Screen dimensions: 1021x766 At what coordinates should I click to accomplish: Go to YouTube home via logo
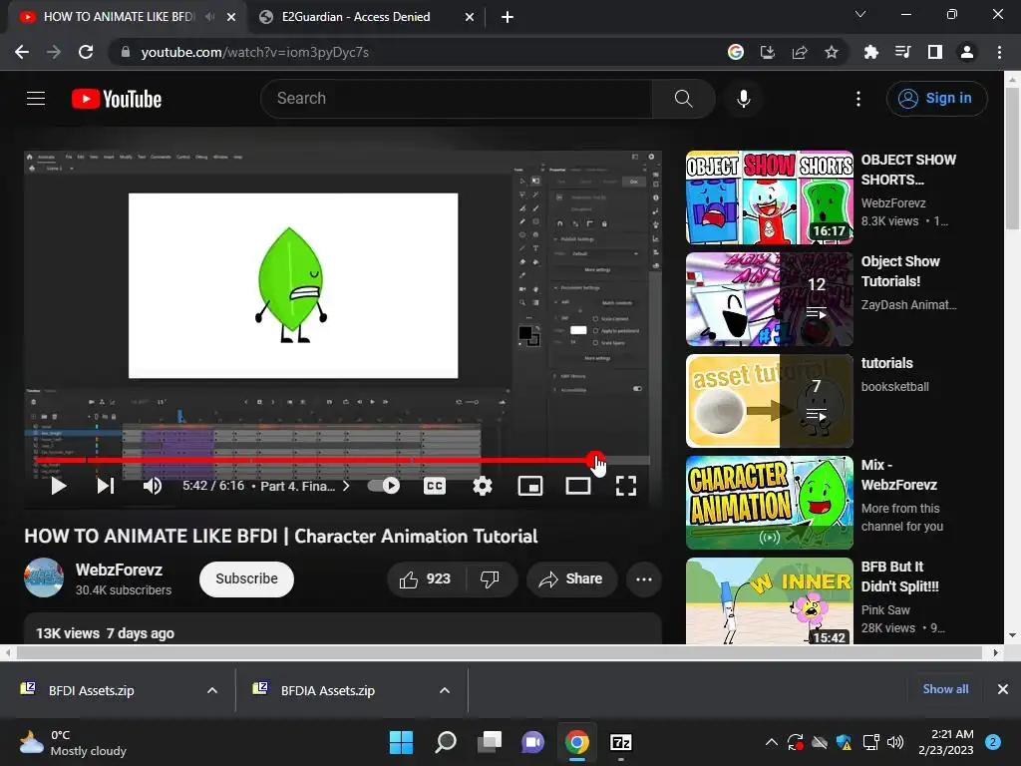pos(117,99)
